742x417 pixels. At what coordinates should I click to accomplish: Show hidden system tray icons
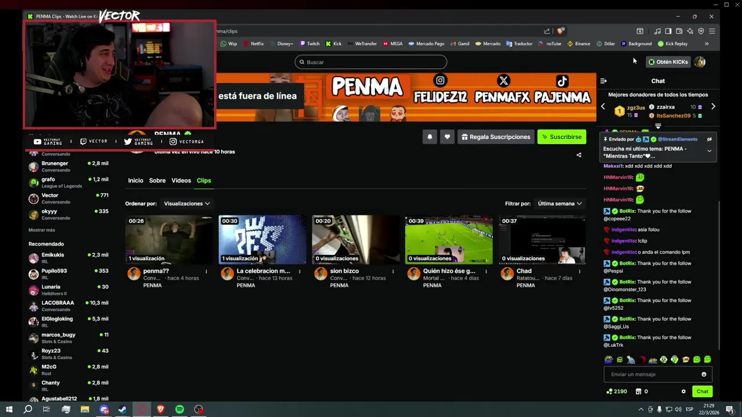(641, 409)
